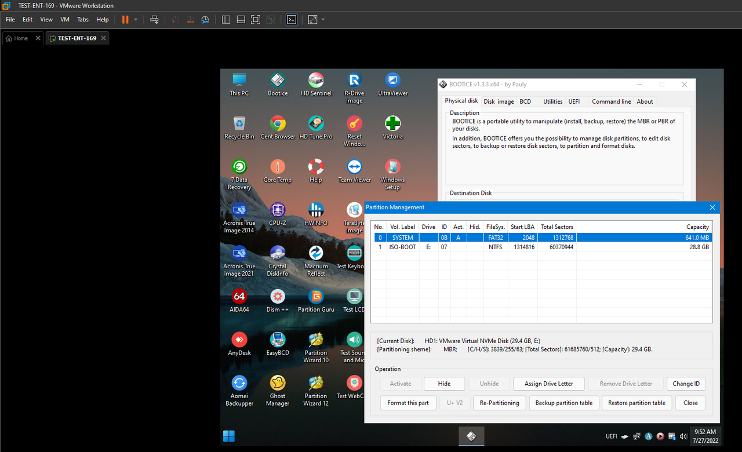The image size is (742, 452).
Task: Click VMware pause virtual machine button
Action: pyautogui.click(x=125, y=19)
